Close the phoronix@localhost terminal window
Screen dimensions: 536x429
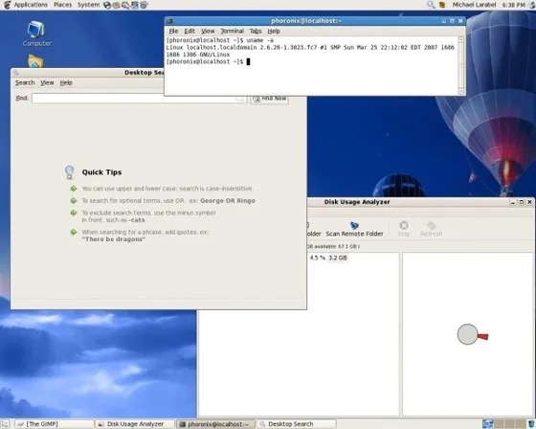[460, 21]
